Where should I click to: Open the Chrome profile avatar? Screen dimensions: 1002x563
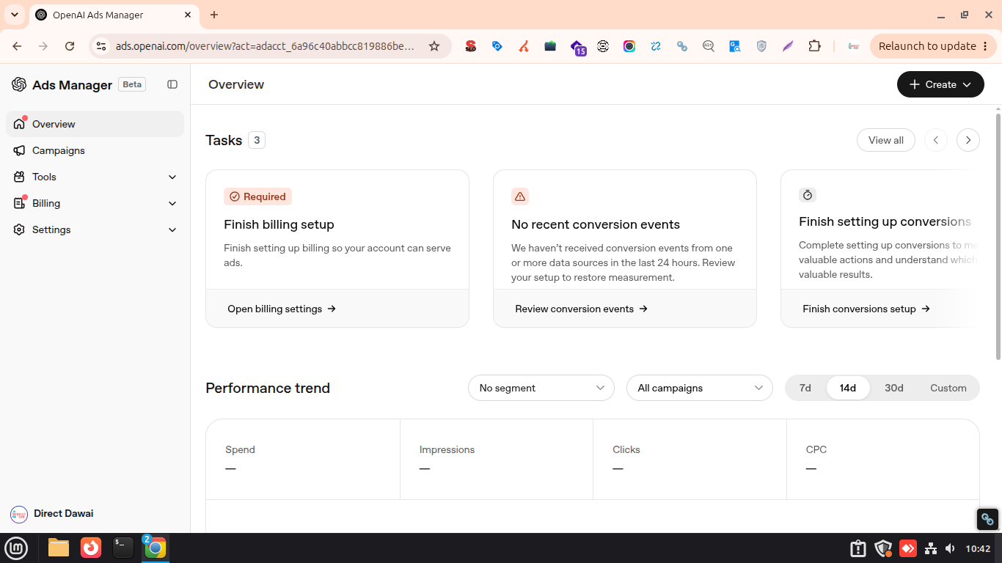click(853, 46)
